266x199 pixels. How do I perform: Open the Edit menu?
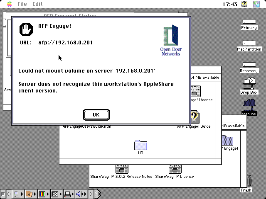[x=37, y=4]
